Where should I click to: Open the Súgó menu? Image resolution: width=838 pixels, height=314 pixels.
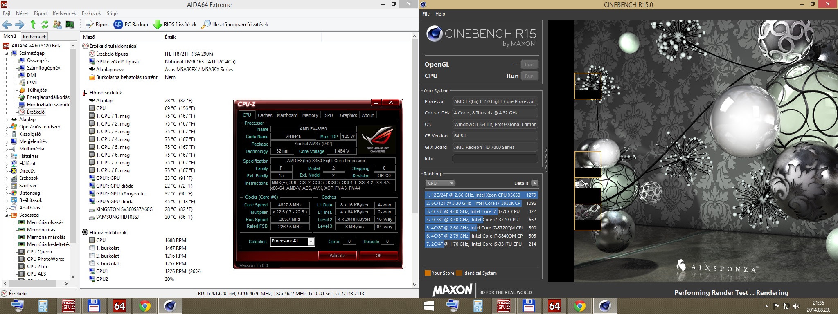(112, 13)
